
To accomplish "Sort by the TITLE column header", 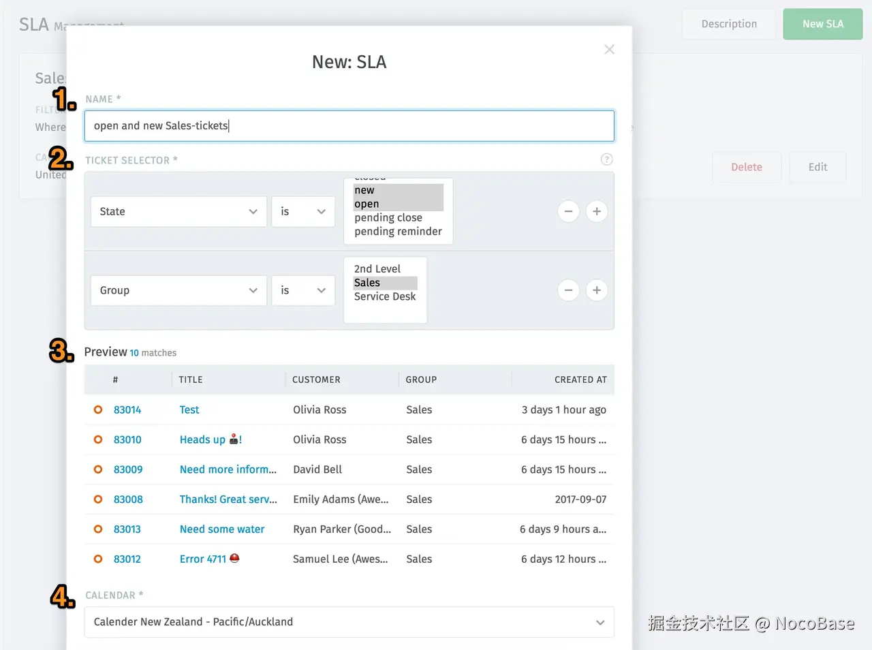I will click(x=191, y=380).
